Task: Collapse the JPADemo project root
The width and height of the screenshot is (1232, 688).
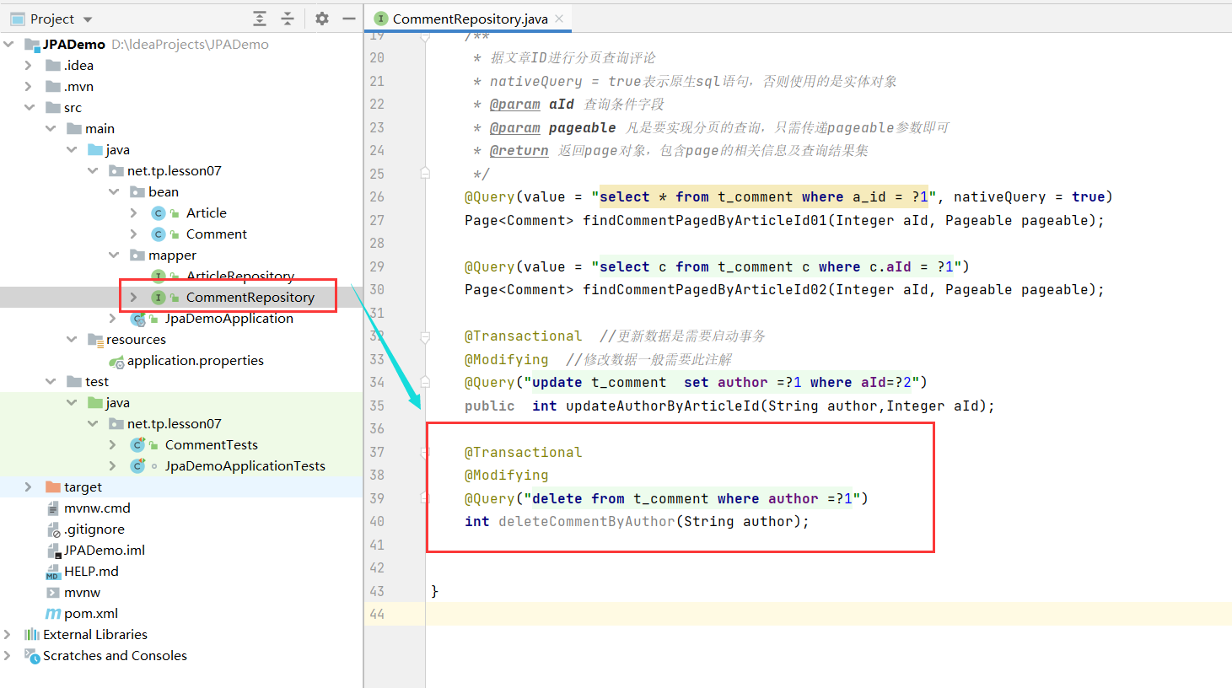Action: coord(8,44)
